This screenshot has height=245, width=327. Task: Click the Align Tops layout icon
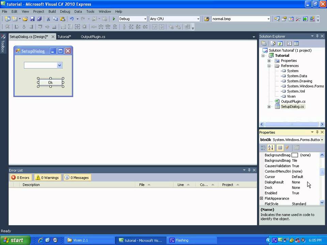40,27
